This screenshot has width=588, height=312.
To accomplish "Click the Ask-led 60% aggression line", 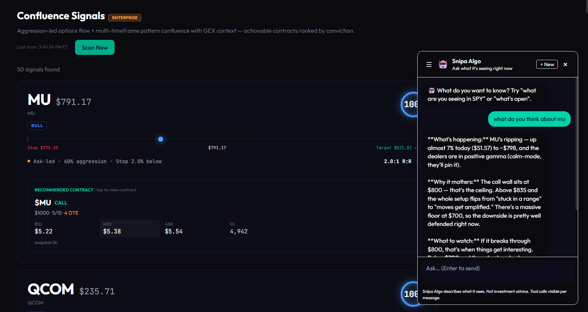I will 98,161.
